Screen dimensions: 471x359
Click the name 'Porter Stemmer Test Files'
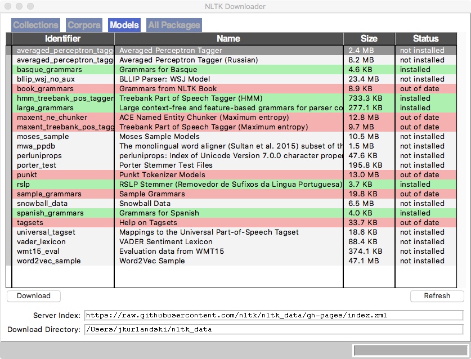(x=166, y=165)
